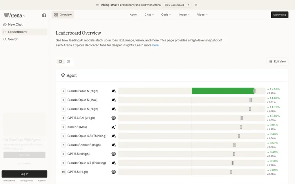295x184 pixels.
Task: Click the 9.91% score value
Action: 274,125
